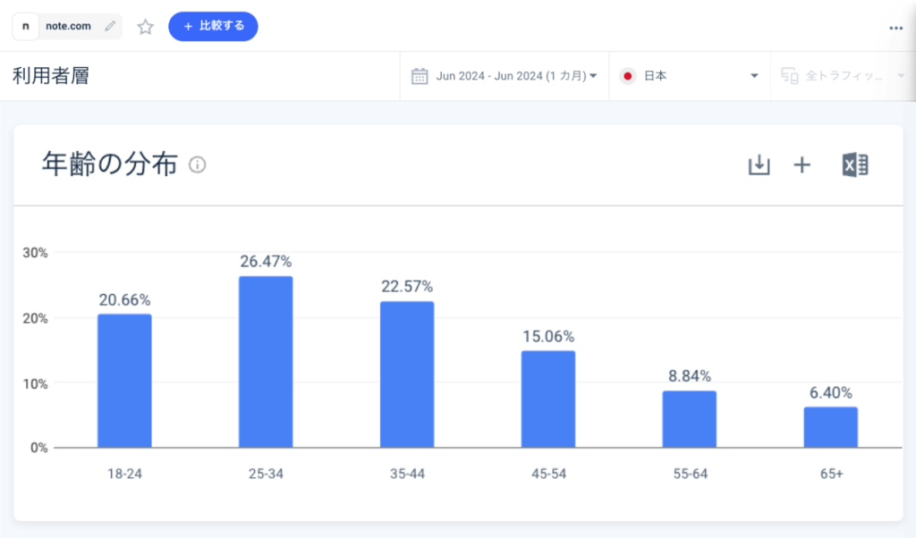Click the note.com site logo icon
This screenshot has width=916, height=538.
(x=27, y=27)
